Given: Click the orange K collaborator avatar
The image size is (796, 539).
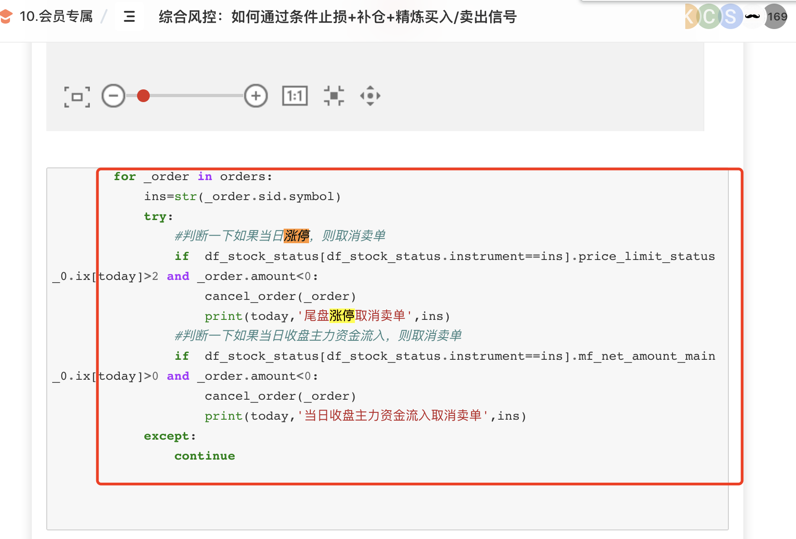Looking at the screenshot, I should click(690, 17).
